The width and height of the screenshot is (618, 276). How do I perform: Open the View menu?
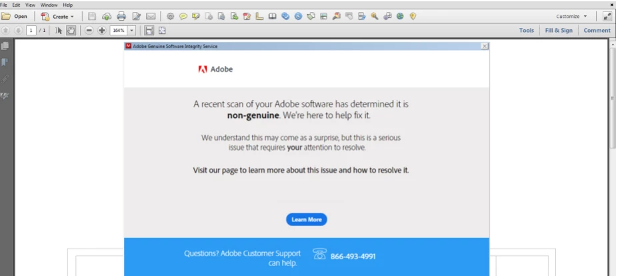30,5
